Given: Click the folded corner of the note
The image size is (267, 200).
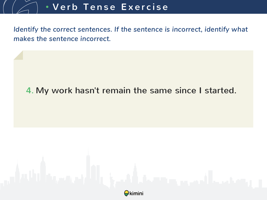Looking at the screenshot, I should click(x=18, y=55).
